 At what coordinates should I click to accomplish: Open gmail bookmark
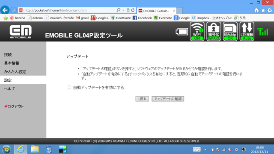(83, 18)
